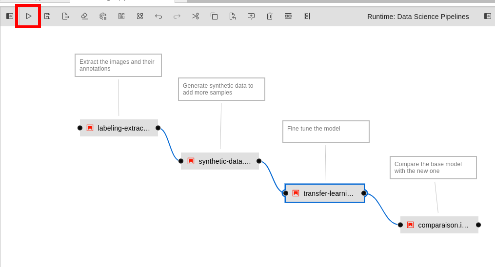The width and height of the screenshot is (495, 267).
Task: Cut the selected node with scissors
Action: coord(196,16)
